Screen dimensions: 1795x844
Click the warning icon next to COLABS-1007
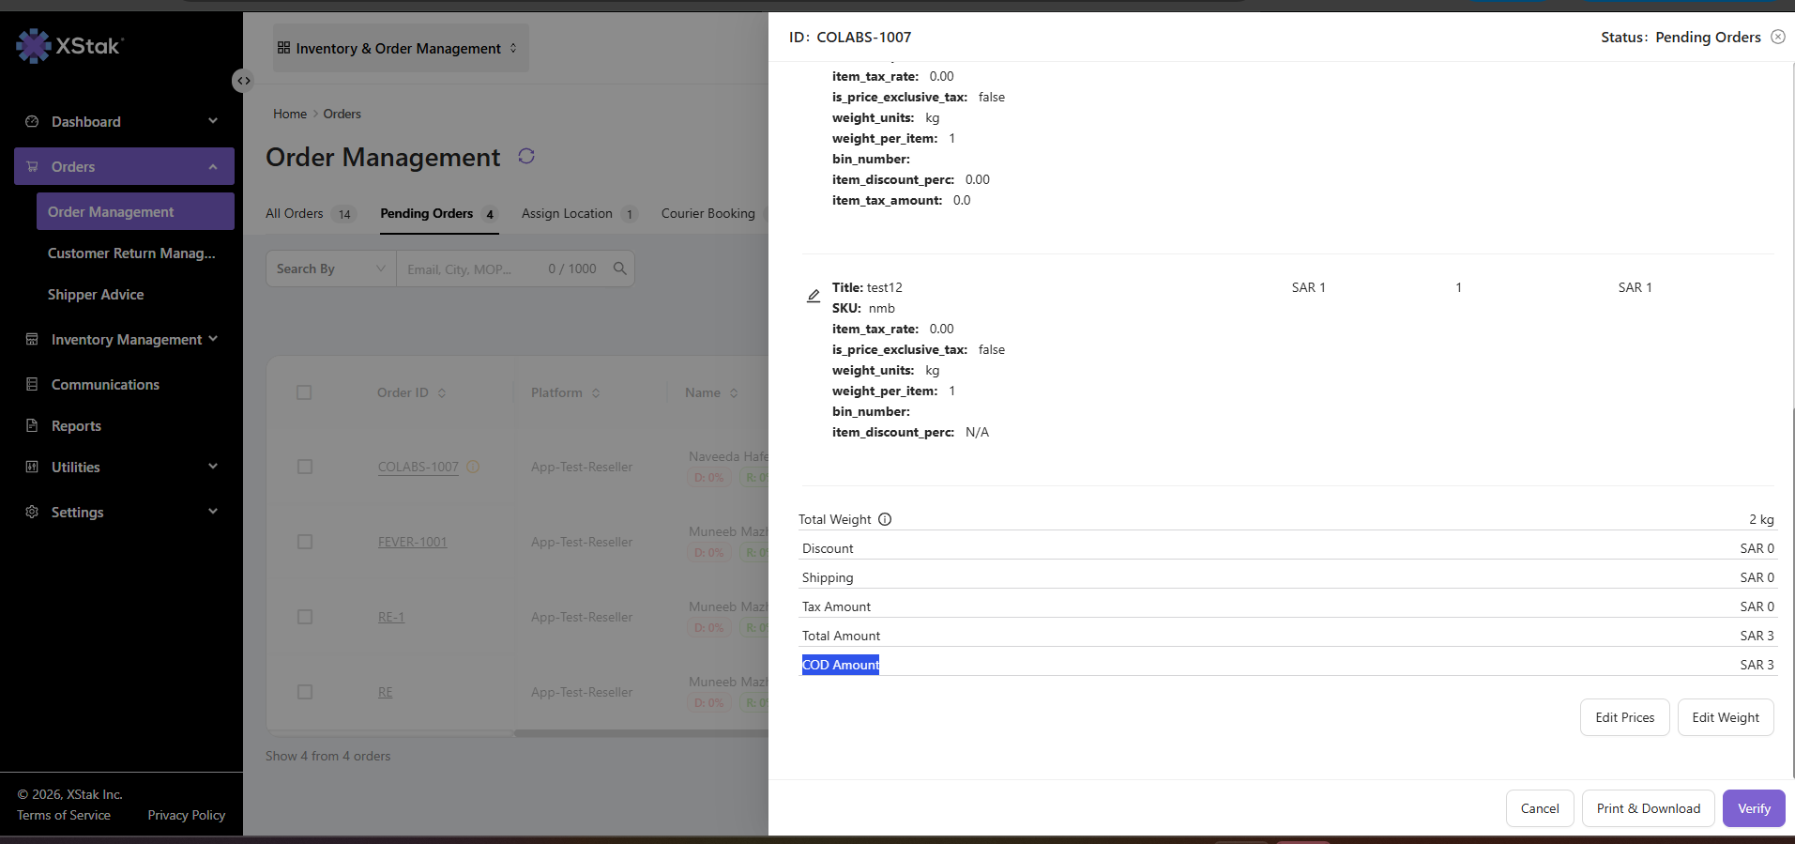[x=473, y=467]
